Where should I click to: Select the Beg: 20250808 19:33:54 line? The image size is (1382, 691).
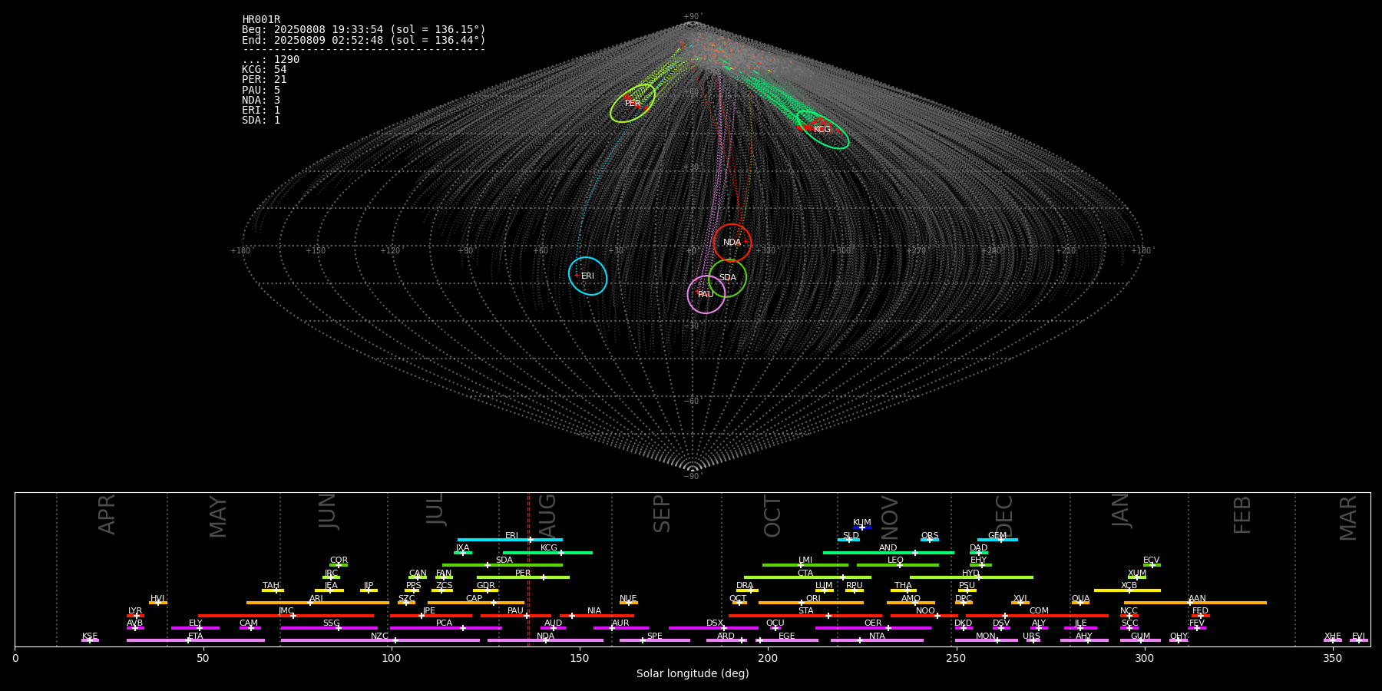364,30
